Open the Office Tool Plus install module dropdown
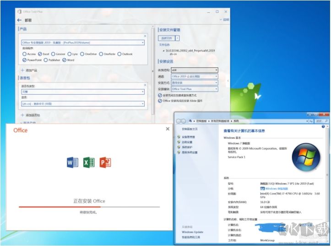 (195, 89)
